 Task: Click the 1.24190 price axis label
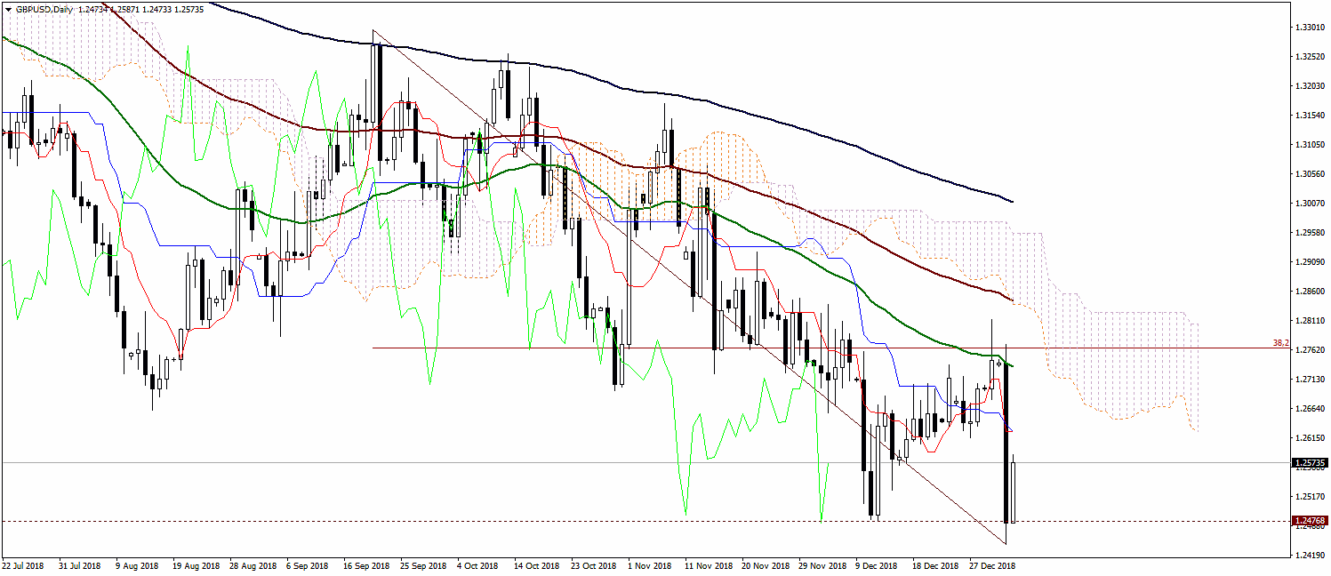tap(1310, 556)
